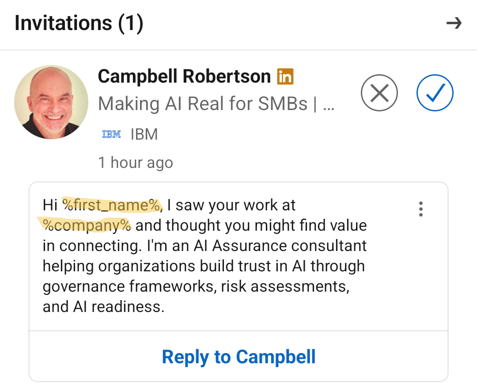Click the "Reply to Campbell" link

[238, 357]
